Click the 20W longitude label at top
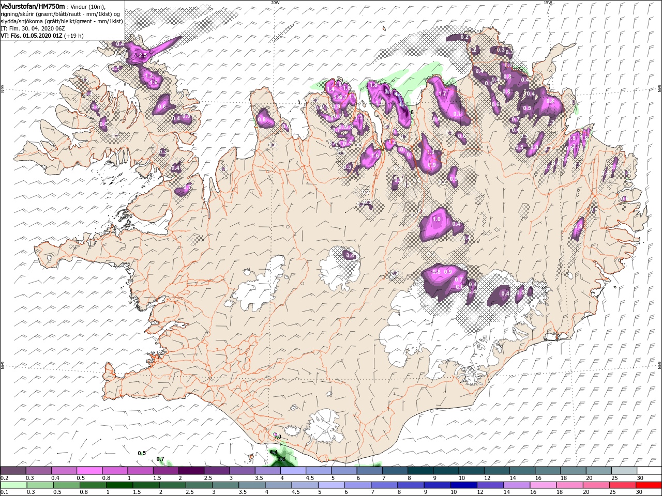 [x=275, y=3]
